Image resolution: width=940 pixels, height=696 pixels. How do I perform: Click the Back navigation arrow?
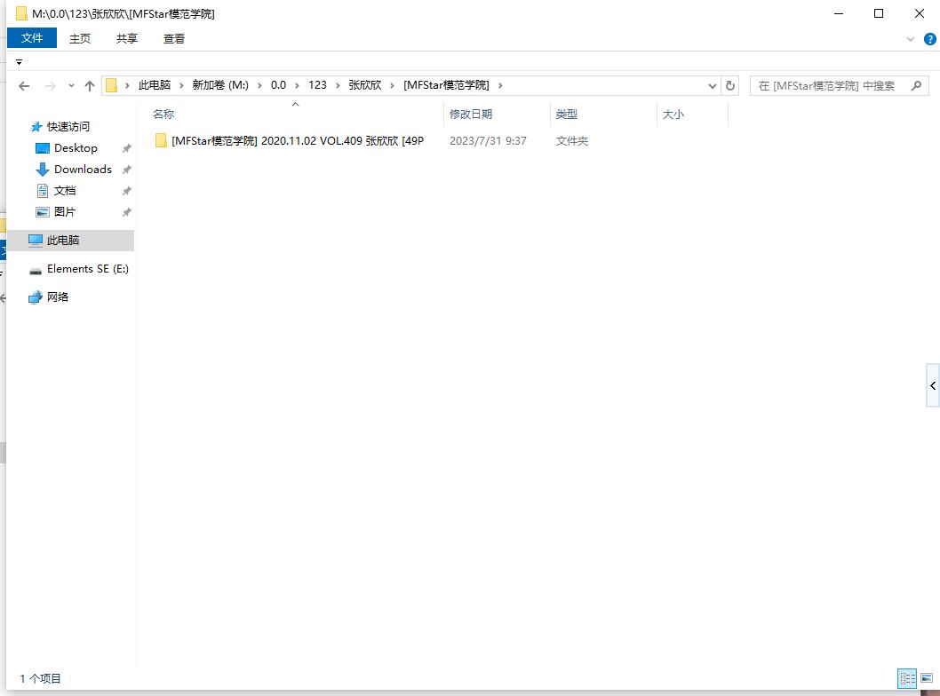(24, 86)
